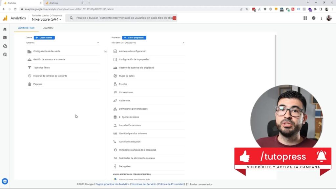Open Google apps grid
The height and width of the screenshot is (189, 336).
[x=305, y=18]
